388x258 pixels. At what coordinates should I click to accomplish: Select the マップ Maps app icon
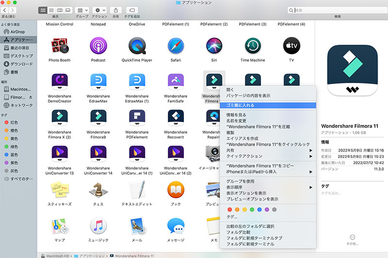(x=60, y=226)
